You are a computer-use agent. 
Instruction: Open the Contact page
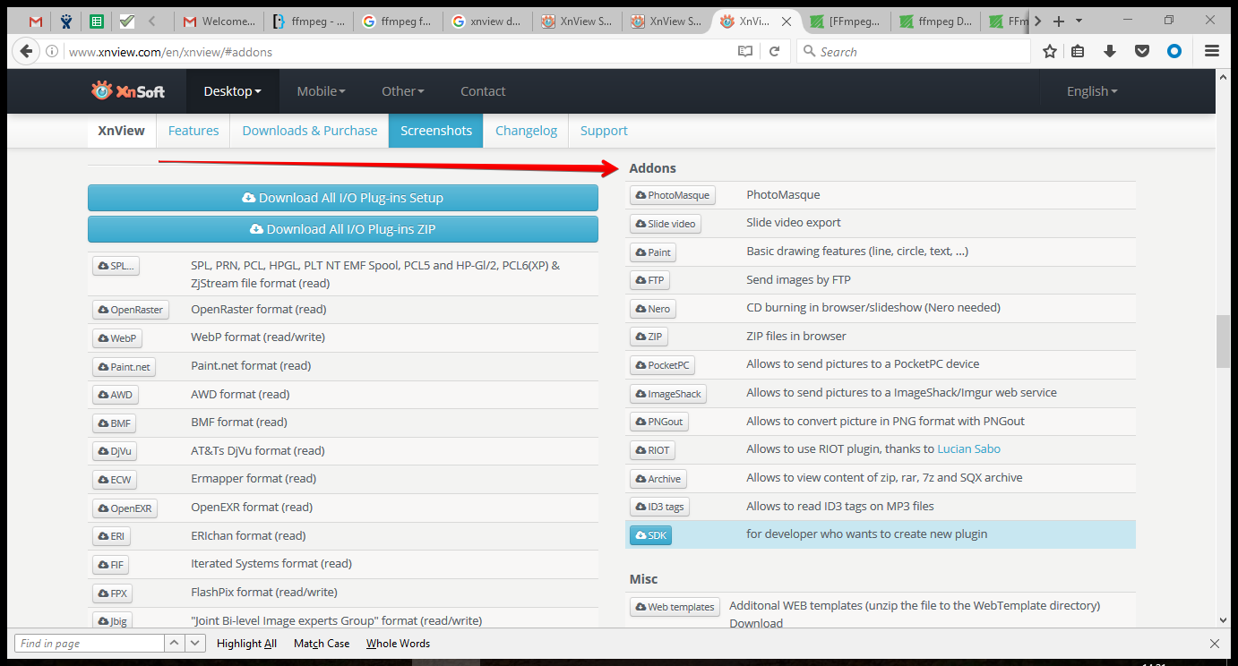point(483,91)
